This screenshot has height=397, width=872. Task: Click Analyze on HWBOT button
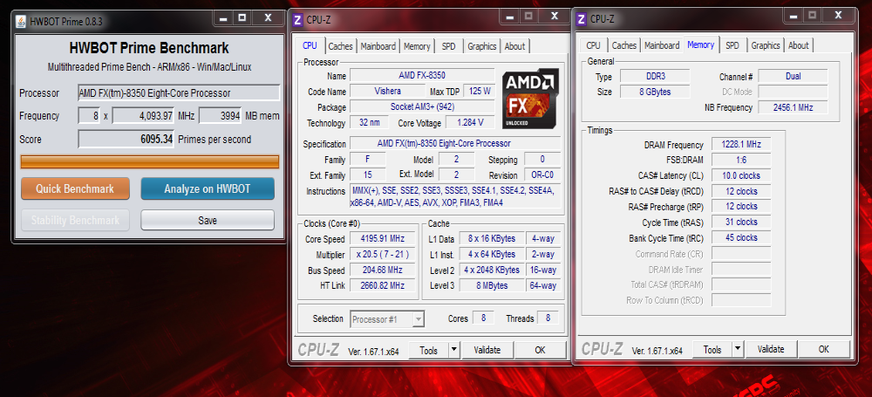pos(207,188)
